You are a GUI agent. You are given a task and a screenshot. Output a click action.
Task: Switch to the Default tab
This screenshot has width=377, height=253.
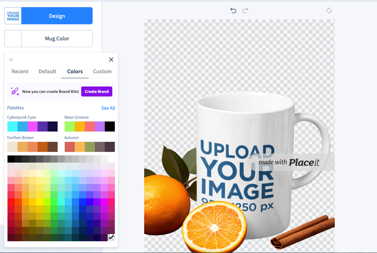(x=48, y=71)
